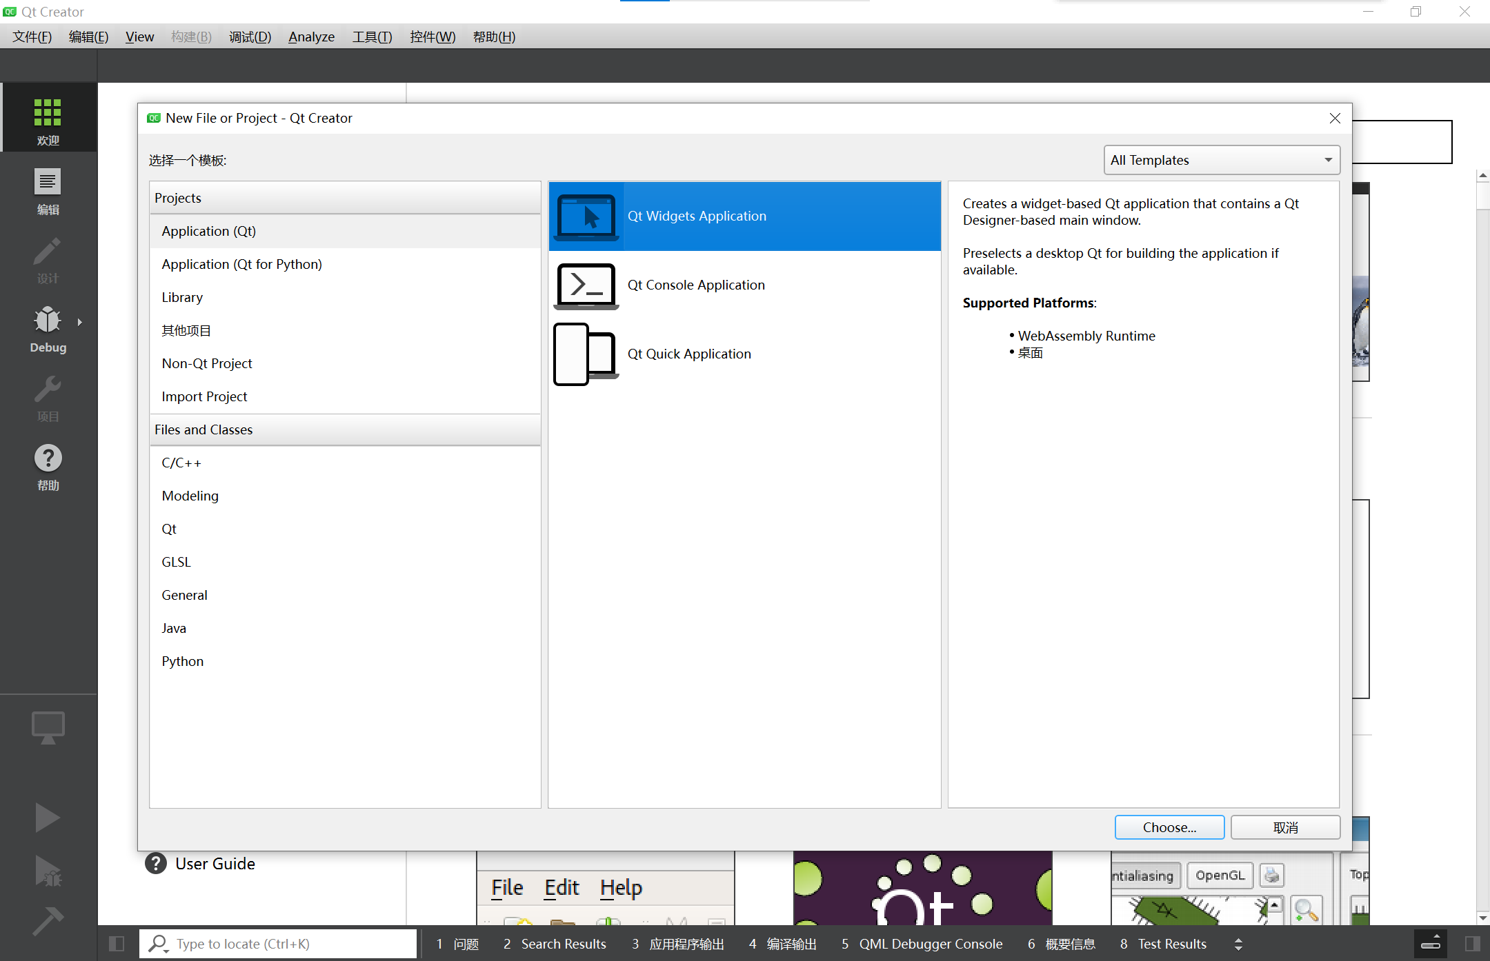Select Application (Qt for Python) category
This screenshot has width=1490, height=961.
click(x=345, y=264)
